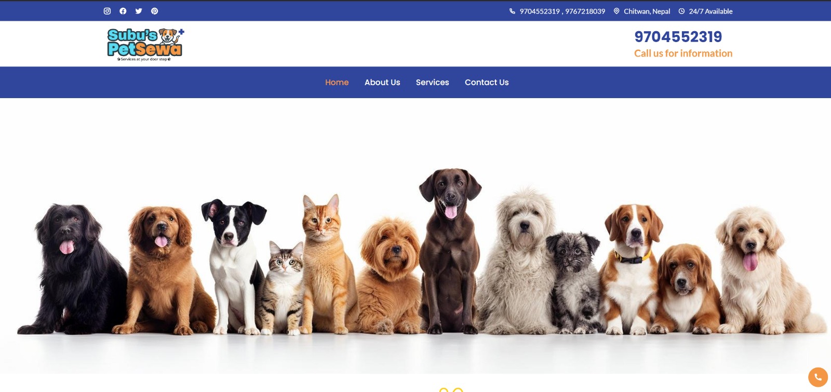831x392 pixels.
Task: Click phone number 9767218039 in top bar
Action: click(x=585, y=11)
